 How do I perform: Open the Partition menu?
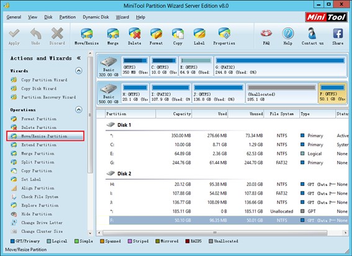point(67,17)
